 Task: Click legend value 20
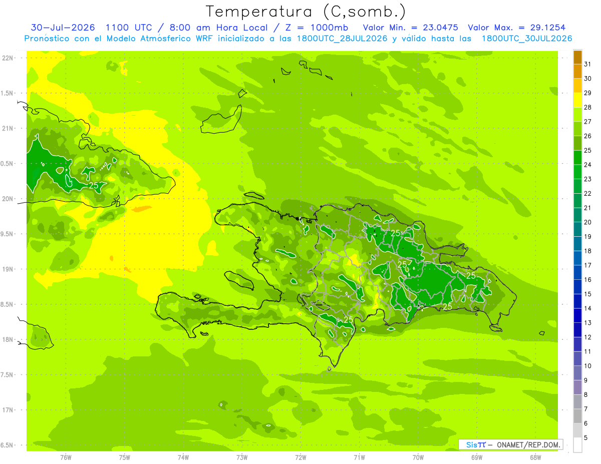(x=588, y=222)
